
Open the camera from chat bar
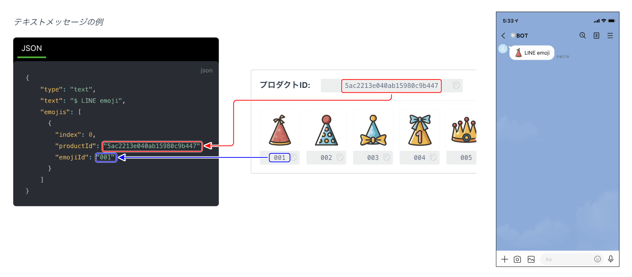pyautogui.click(x=517, y=259)
